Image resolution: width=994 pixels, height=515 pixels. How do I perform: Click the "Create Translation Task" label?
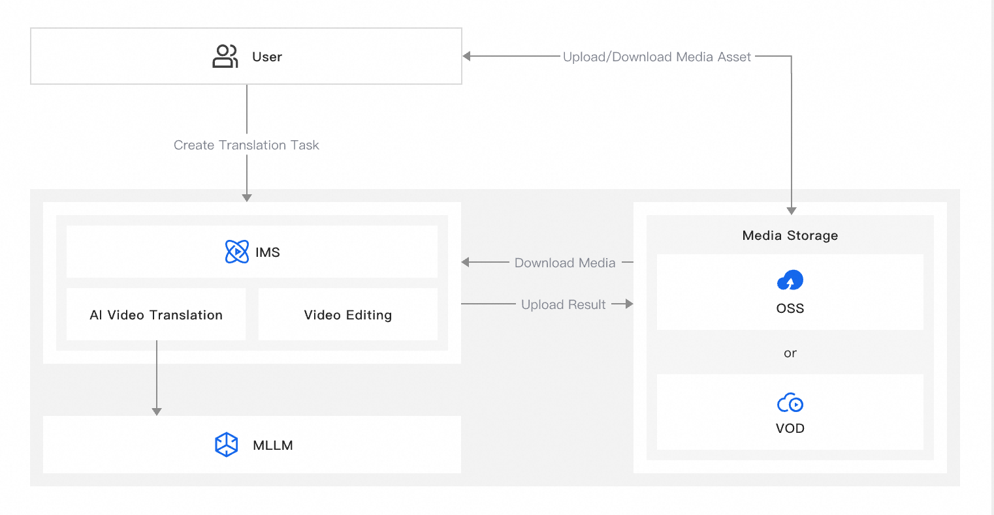coord(246,145)
